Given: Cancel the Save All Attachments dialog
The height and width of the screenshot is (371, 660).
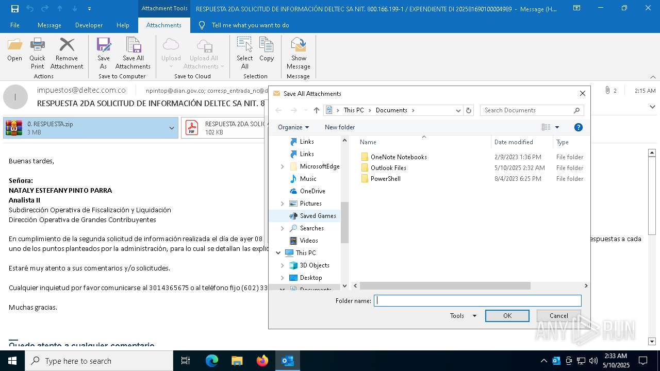Looking at the screenshot, I should [558, 316].
